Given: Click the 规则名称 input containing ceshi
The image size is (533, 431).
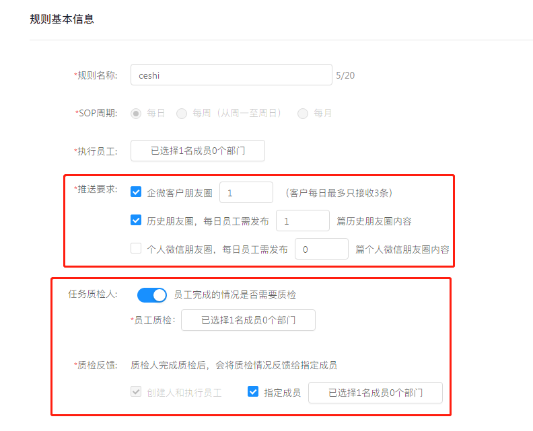Looking at the screenshot, I should (231, 75).
